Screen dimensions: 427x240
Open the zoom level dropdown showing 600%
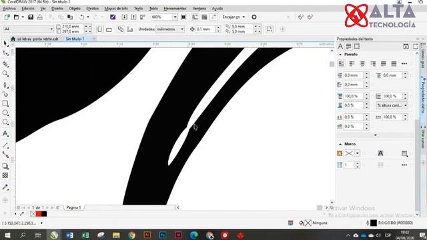pos(175,17)
